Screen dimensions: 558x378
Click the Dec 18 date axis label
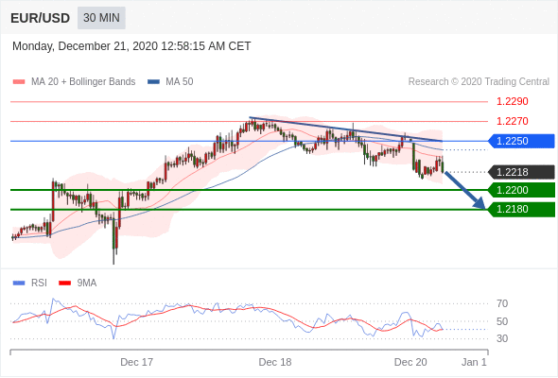coord(275,362)
